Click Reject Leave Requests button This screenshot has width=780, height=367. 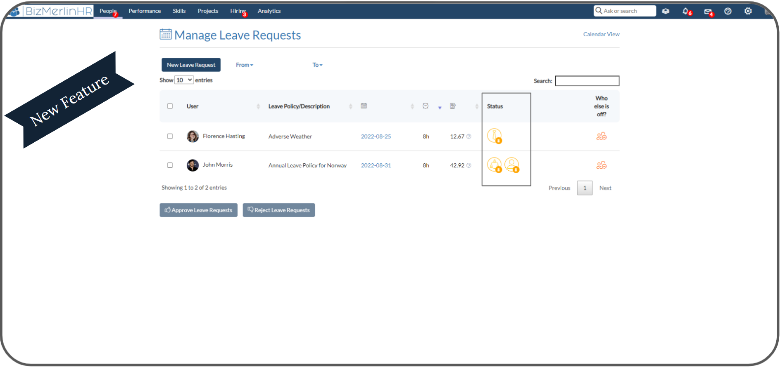pyautogui.click(x=279, y=210)
